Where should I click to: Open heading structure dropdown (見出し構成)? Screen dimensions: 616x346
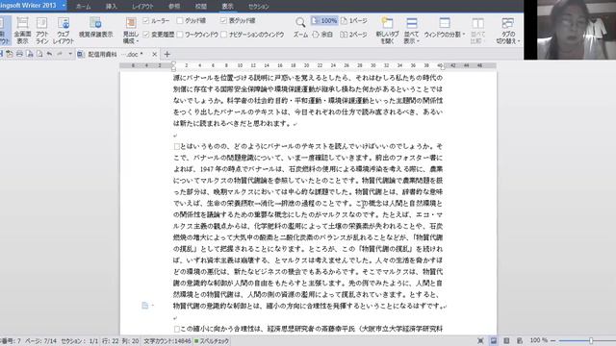[x=131, y=30]
